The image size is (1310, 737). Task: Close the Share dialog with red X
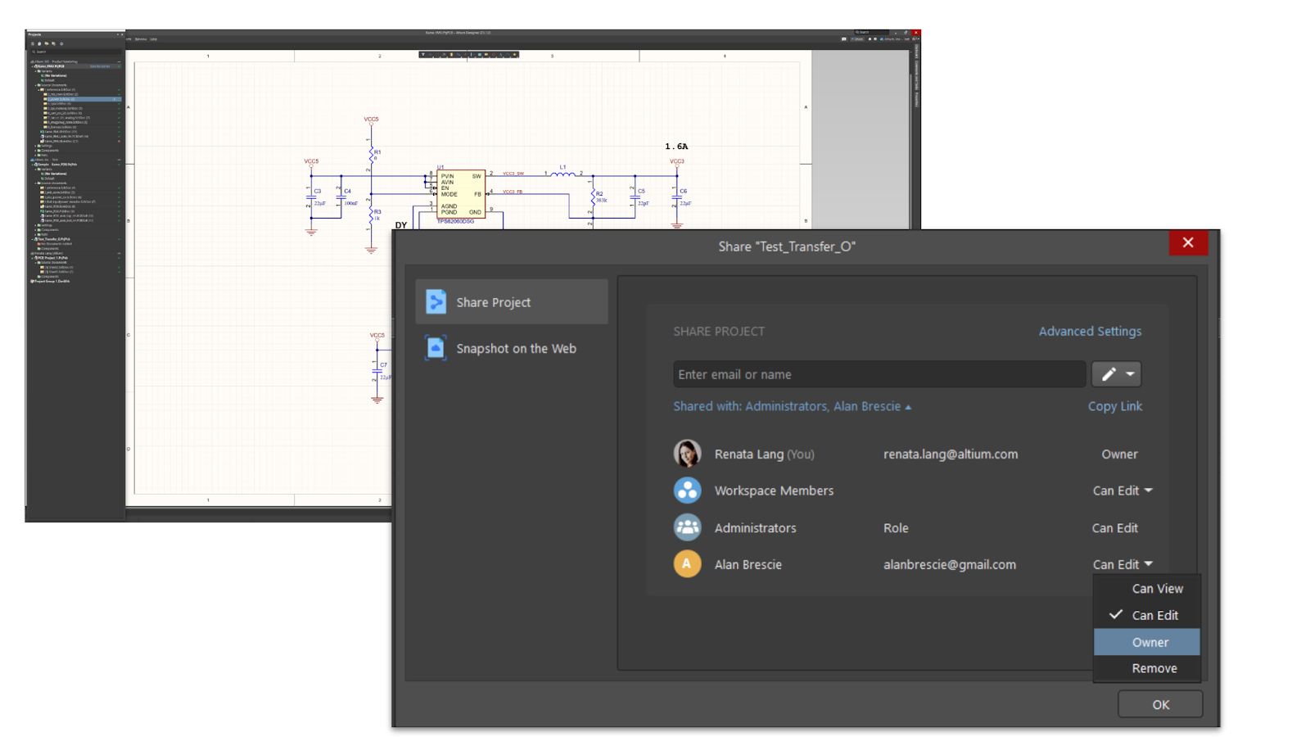coord(1188,242)
